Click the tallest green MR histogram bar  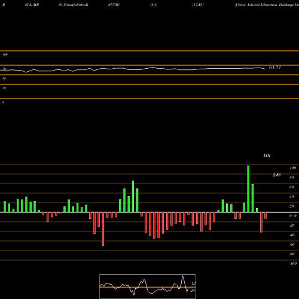[248, 189]
